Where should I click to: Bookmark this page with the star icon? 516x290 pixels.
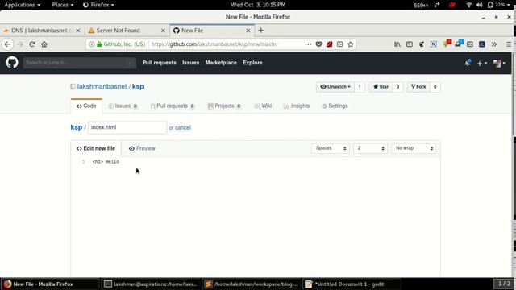point(351,44)
